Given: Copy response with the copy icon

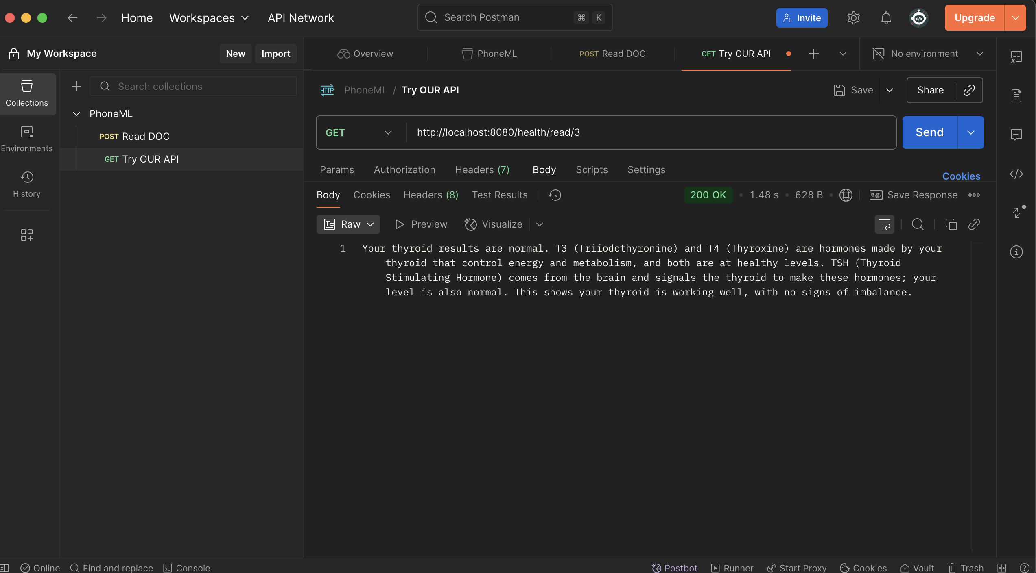Looking at the screenshot, I should [951, 224].
